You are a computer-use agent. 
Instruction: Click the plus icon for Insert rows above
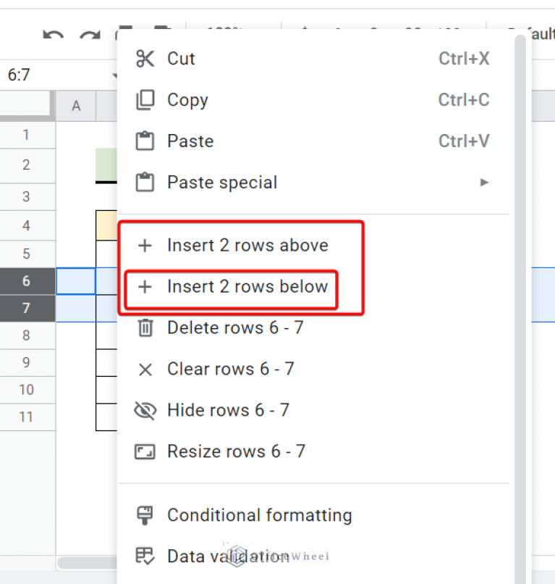click(145, 246)
